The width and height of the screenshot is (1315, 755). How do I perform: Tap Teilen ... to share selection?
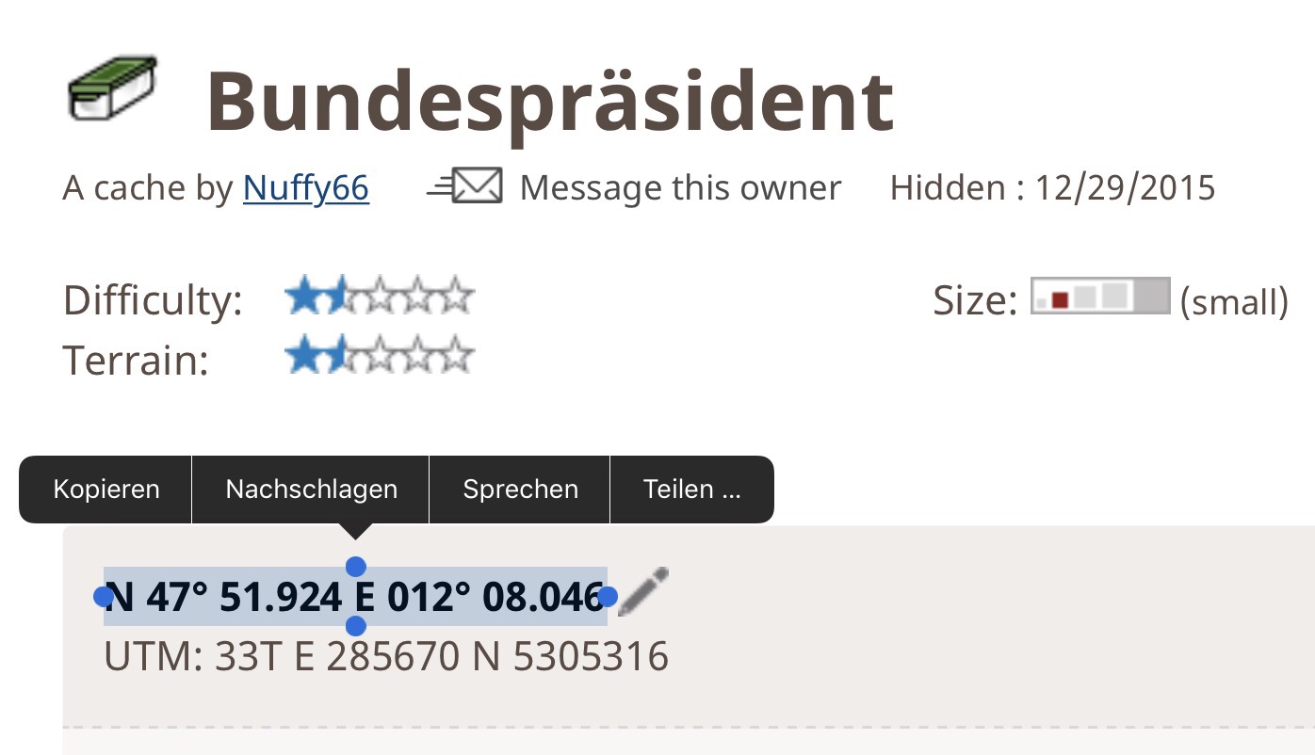click(691, 490)
